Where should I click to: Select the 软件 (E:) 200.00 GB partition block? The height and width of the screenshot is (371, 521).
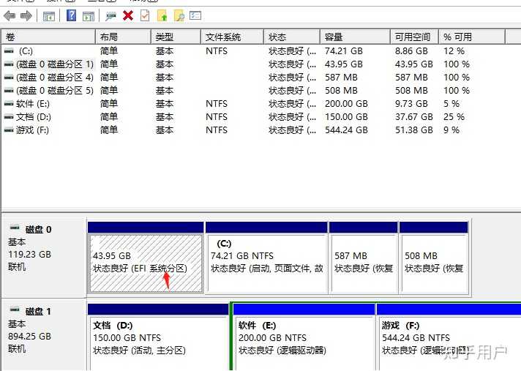point(304,337)
